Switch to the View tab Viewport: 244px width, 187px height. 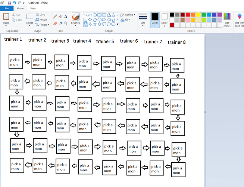coord(33,9)
